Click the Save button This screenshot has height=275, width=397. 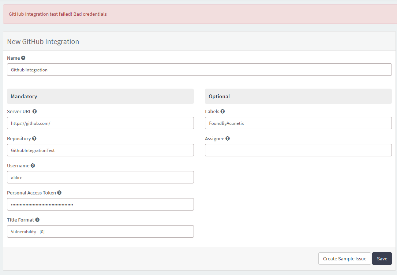coord(382,259)
